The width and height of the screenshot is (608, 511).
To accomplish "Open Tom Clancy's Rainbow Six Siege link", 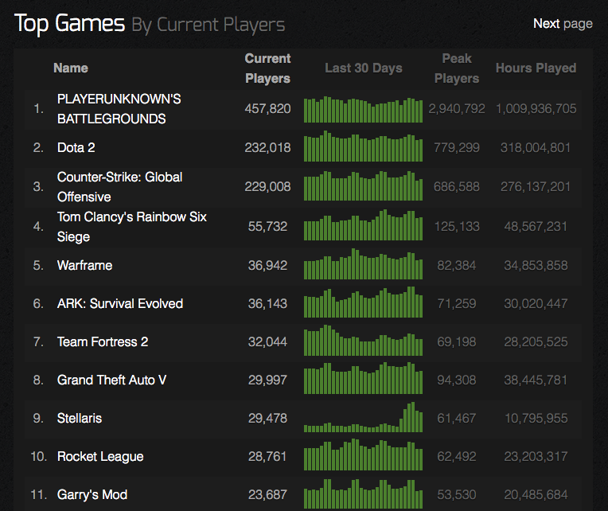I will pyautogui.click(x=132, y=226).
